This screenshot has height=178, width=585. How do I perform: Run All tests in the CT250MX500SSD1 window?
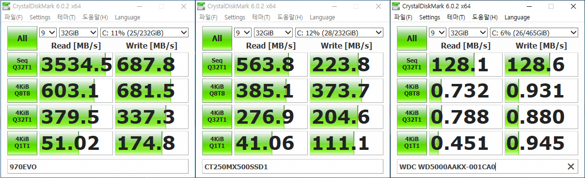click(217, 38)
